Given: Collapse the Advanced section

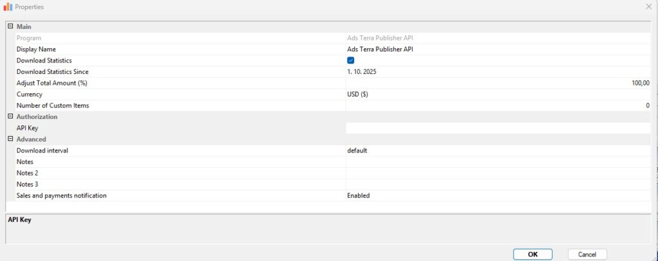Looking at the screenshot, I should point(10,139).
